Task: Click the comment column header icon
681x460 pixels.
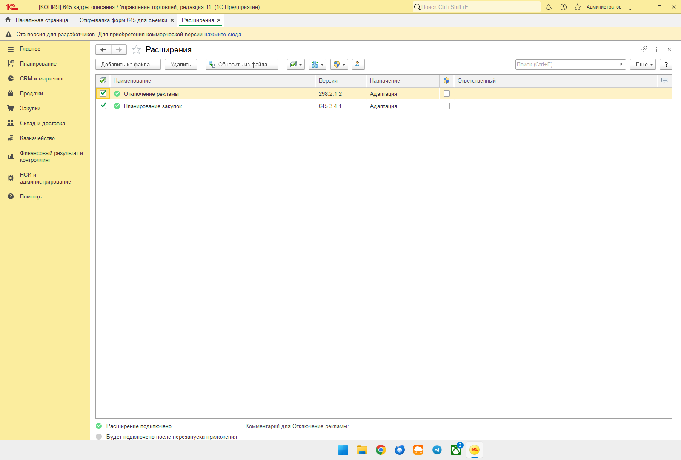Action: (665, 80)
